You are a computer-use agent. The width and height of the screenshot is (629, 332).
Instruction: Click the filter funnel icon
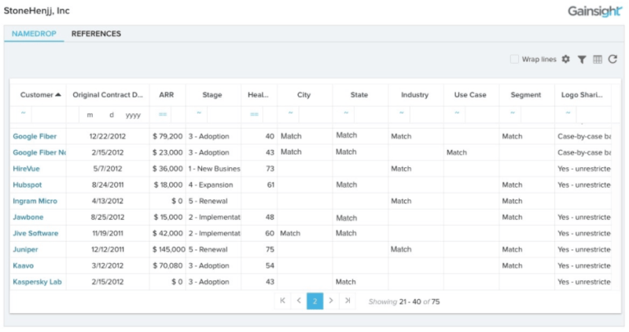click(x=582, y=60)
